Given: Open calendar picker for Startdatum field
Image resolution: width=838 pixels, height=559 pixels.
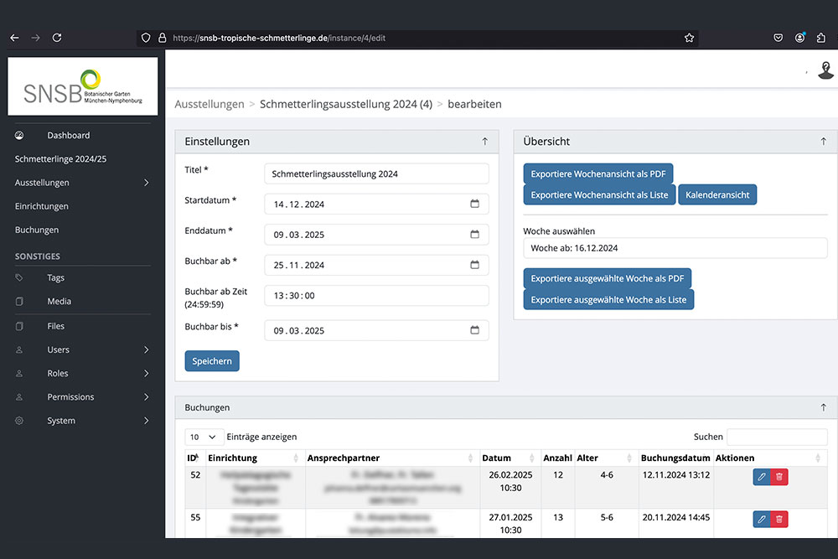Looking at the screenshot, I should pos(474,204).
